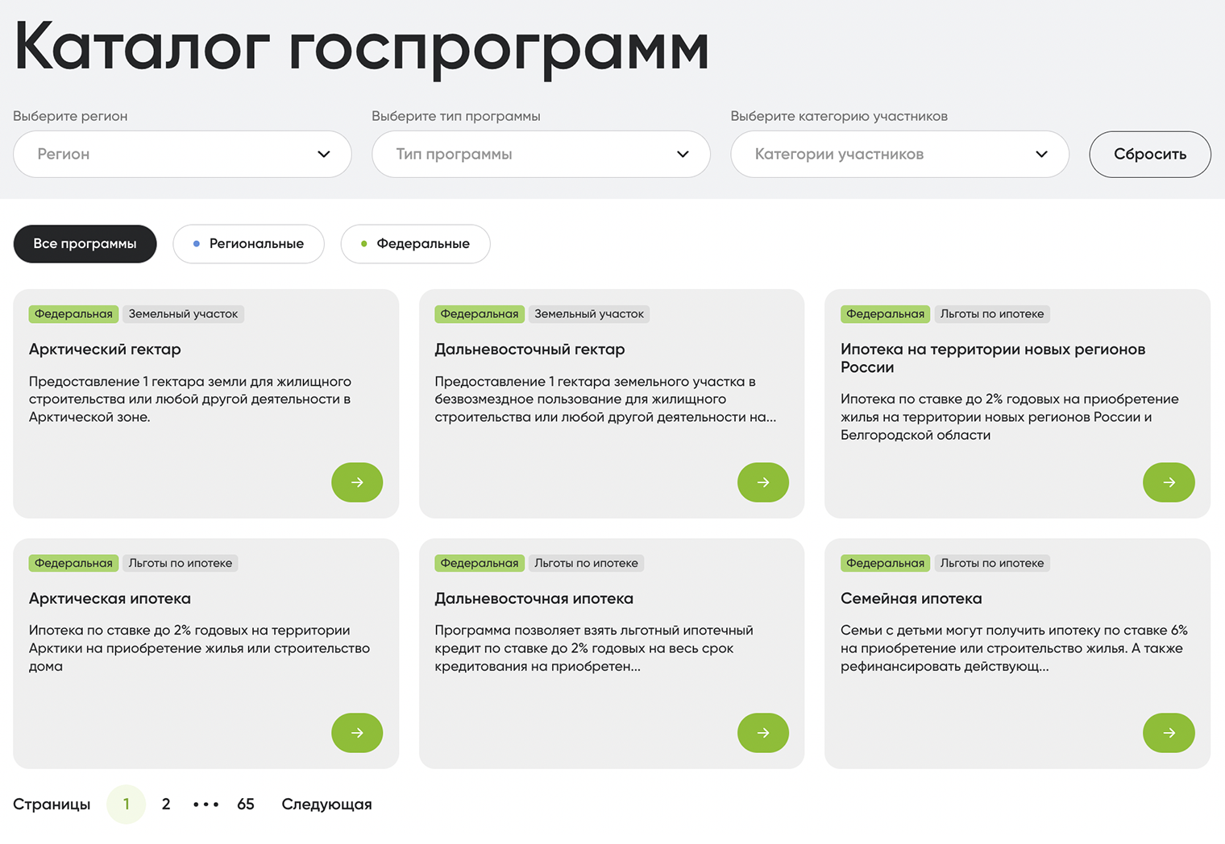The image size is (1225, 844).
Task: Go to page 65
Action: tap(246, 804)
